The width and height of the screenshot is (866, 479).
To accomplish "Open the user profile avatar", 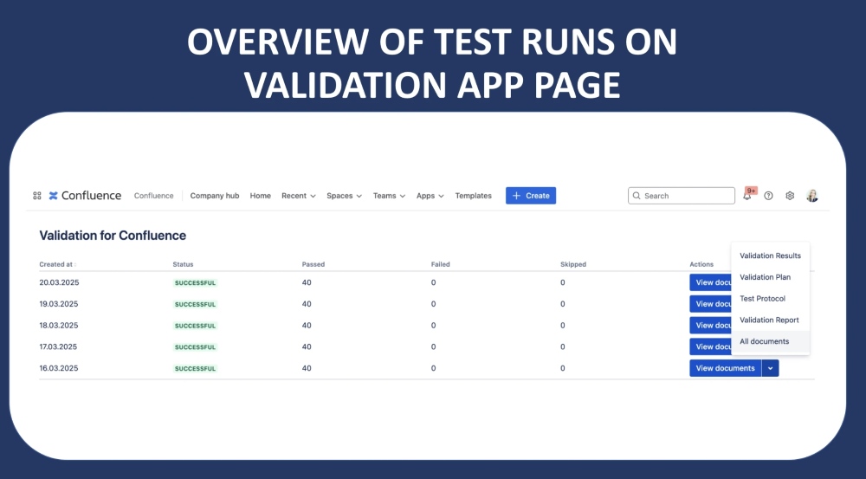I will point(812,196).
